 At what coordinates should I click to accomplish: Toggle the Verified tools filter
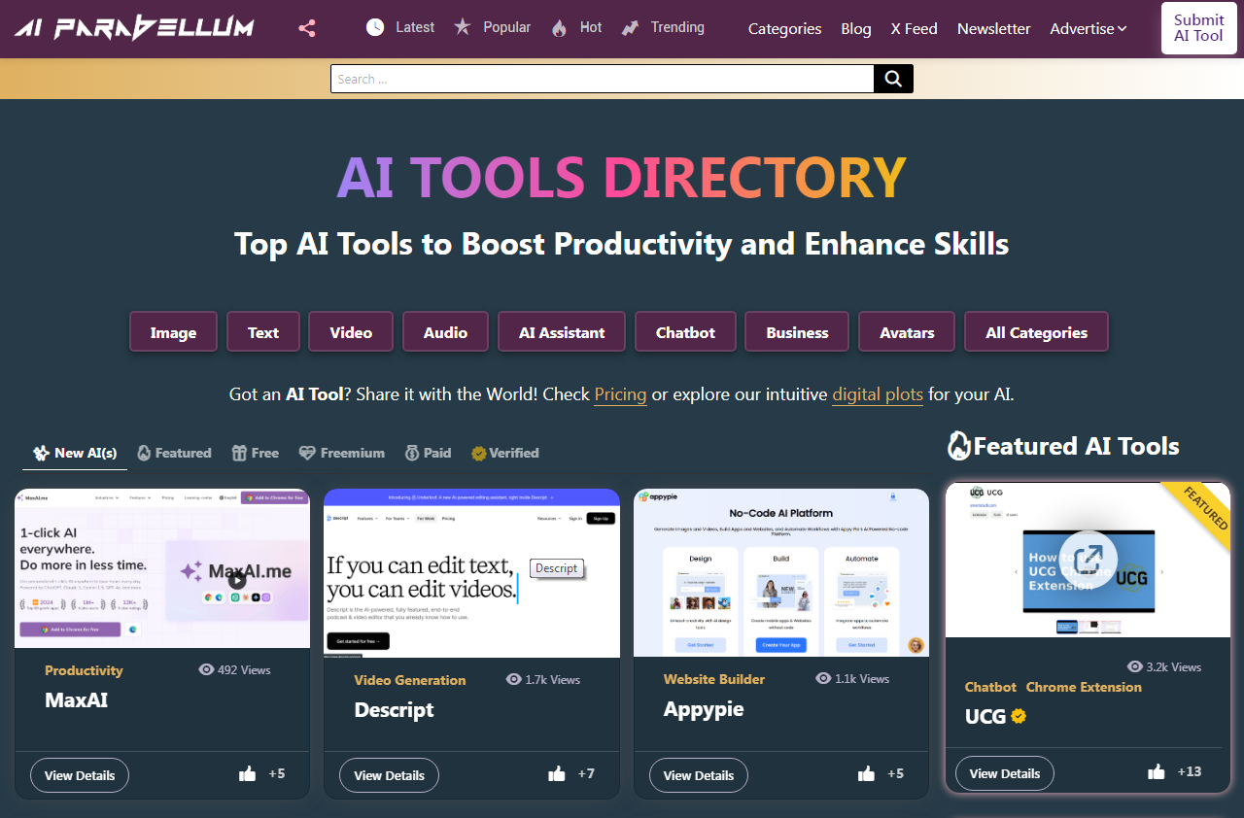point(505,452)
